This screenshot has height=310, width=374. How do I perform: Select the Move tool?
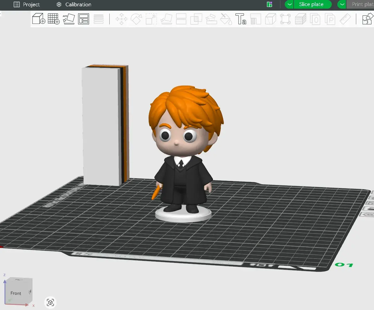tap(121, 19)
